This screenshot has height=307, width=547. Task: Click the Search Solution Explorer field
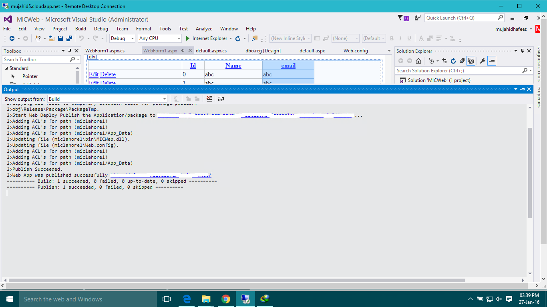464,71
